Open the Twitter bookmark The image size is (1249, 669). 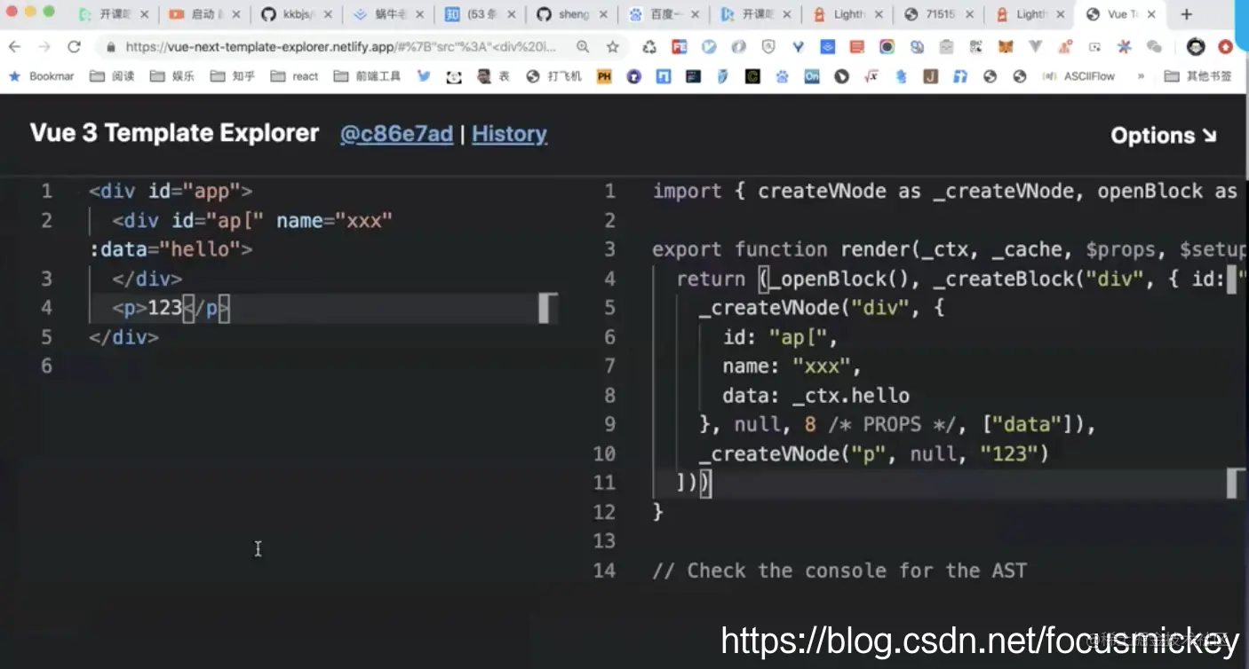(424, 76)
